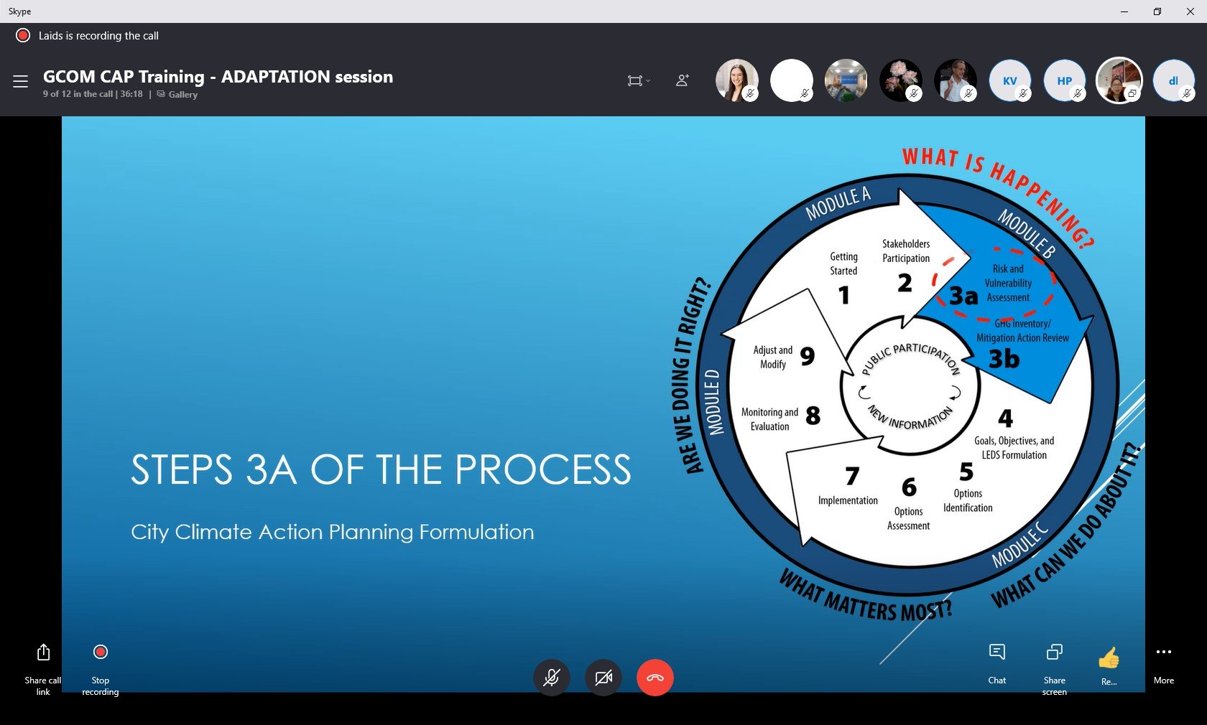Select the HP participant avatar
Image resolution: width=1207 pixels, height=725 pixels.
(x=1064, y=80)
